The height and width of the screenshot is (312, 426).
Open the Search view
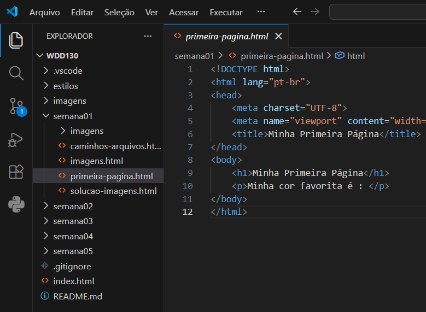coord(16,73)
